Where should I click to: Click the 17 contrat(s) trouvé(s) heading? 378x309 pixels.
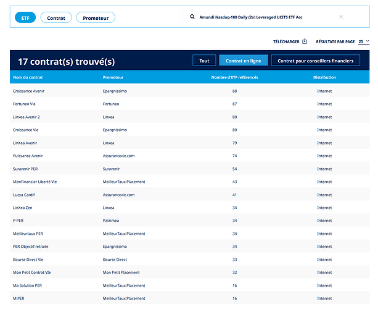pyautogui.click(x=67, y=62)
